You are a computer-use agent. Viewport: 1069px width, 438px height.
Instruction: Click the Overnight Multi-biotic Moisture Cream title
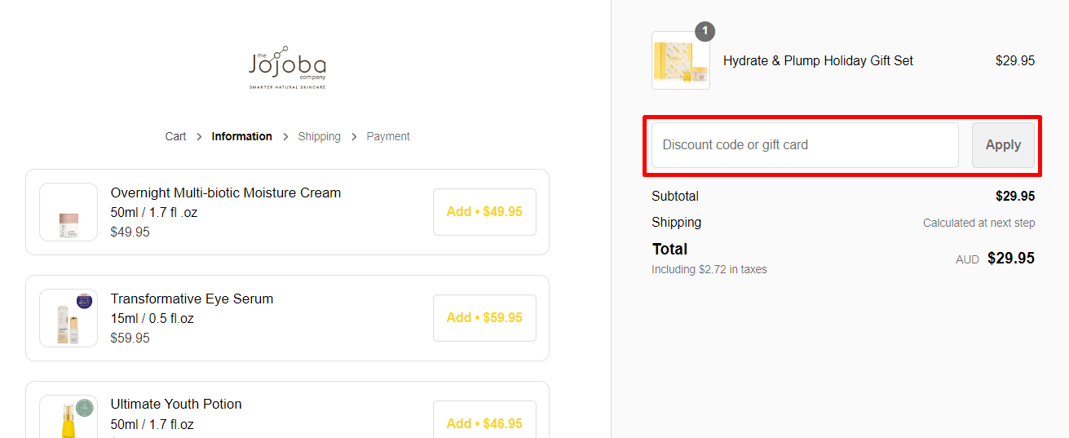point(226,192)
